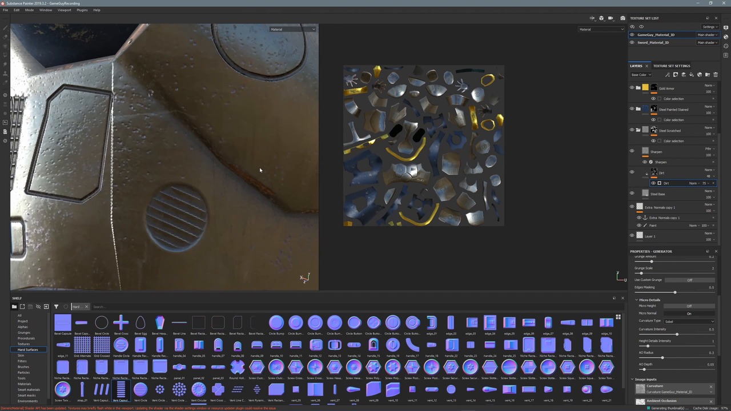This screenshot has height=411, width=731.
Task: Switch shelf to grid view icon
Action: [x=618, y=317]
